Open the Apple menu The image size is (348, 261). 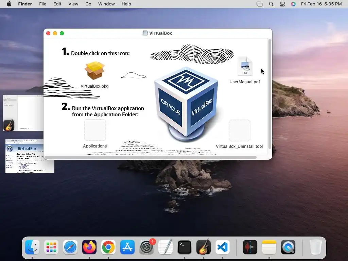pos(9,4)
